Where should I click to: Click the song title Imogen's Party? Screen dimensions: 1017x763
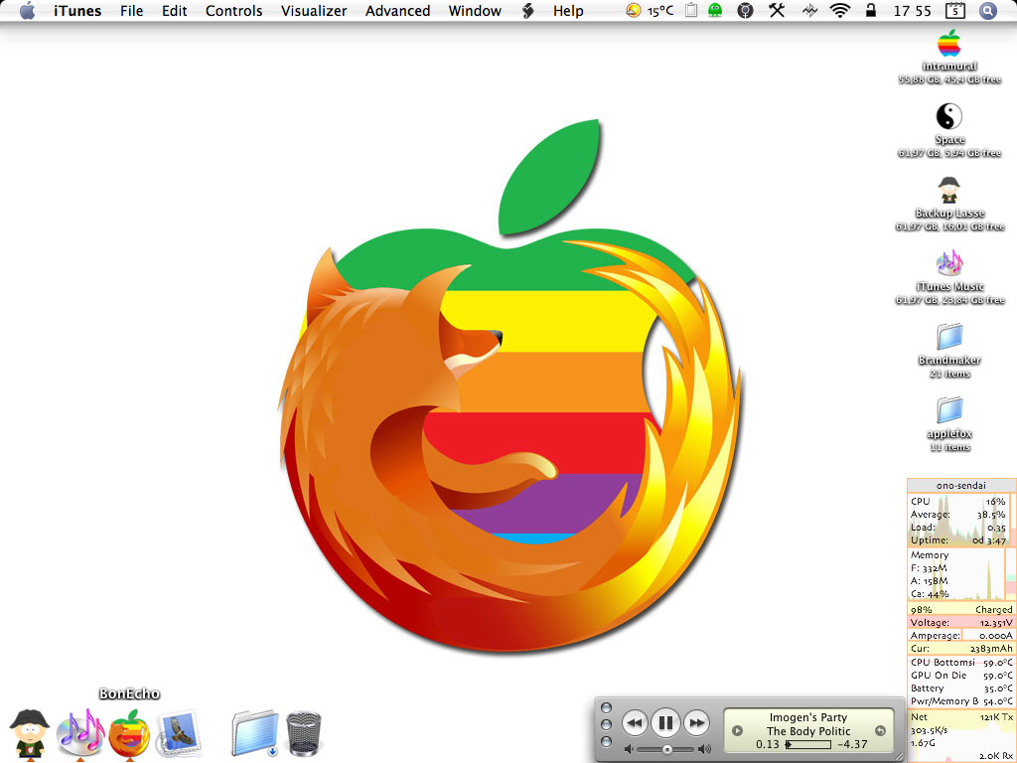click(x=808, y=717)
